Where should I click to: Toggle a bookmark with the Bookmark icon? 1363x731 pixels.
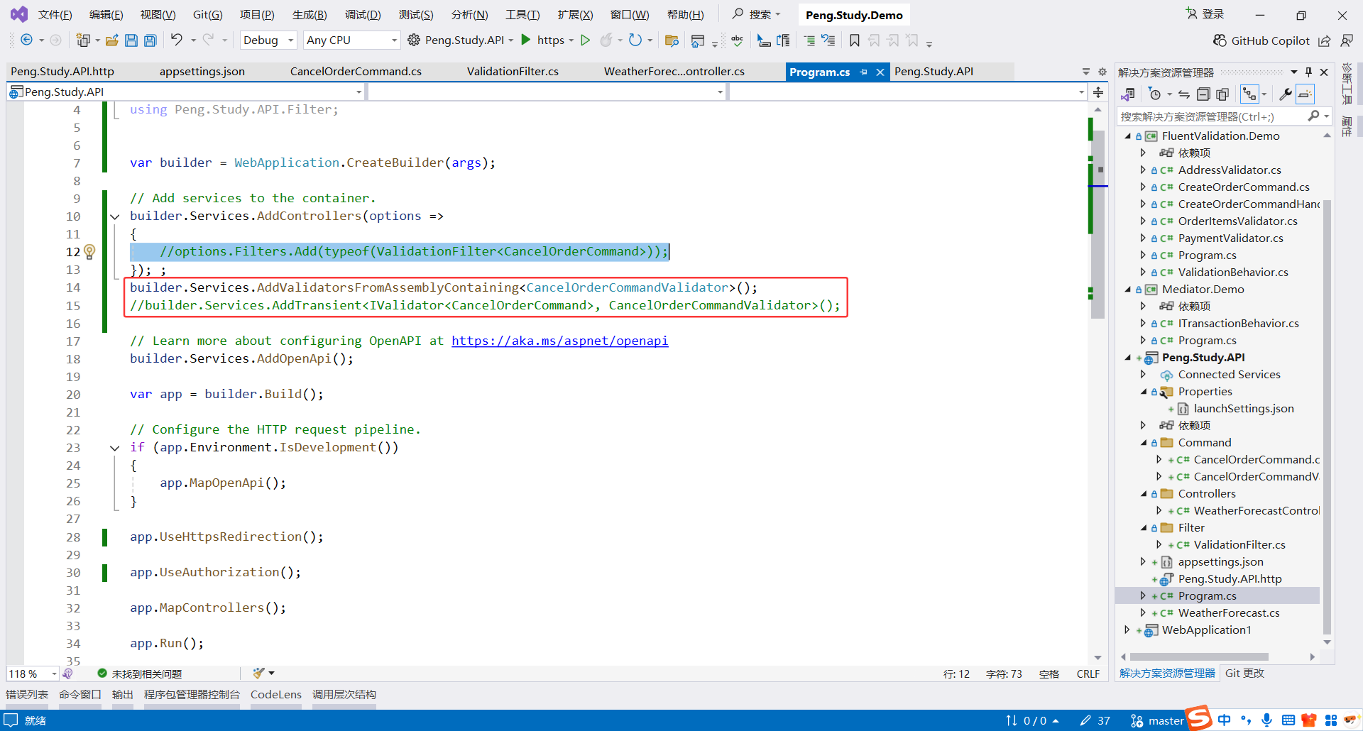pos(855,40)
